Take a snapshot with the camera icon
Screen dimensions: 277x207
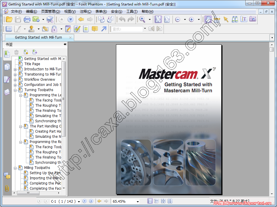(x=253, y=19)
